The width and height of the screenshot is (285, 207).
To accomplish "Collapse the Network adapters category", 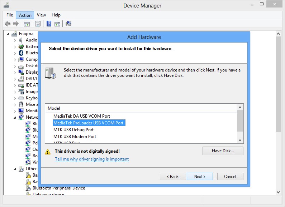I will [x=15, y=118].
